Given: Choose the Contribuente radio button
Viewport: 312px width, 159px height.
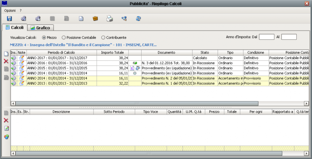Looking at the screenshot, I should tap(103, 38).
